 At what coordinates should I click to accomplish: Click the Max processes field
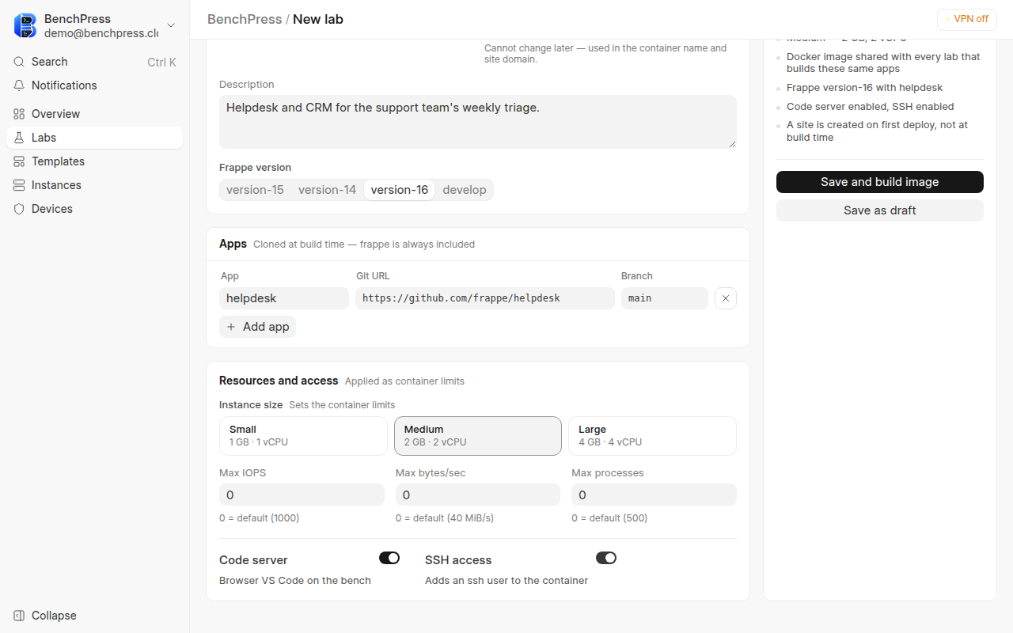(654, 495)
